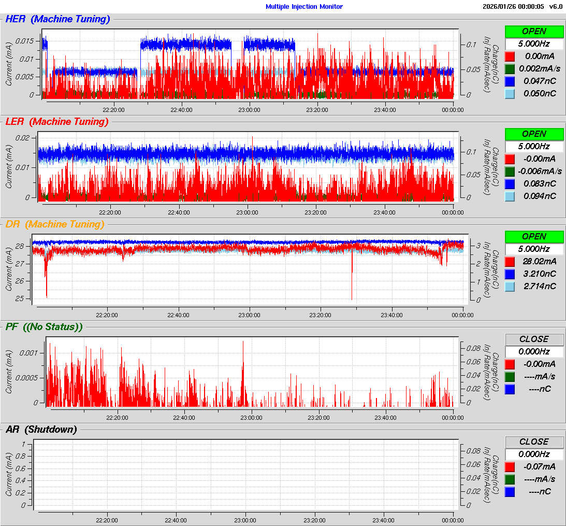The height and width of the screenshot is (526, 566).
Task: Click the HER 5.000Hz frequency field
Action: click(534, 44)
